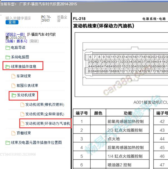
Task: Focus the keyword search input field
Action: (18, 18)
